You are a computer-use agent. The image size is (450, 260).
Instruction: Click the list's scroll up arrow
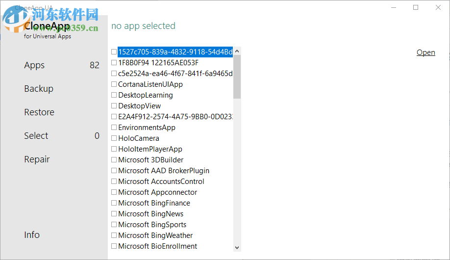pos(237,51)
